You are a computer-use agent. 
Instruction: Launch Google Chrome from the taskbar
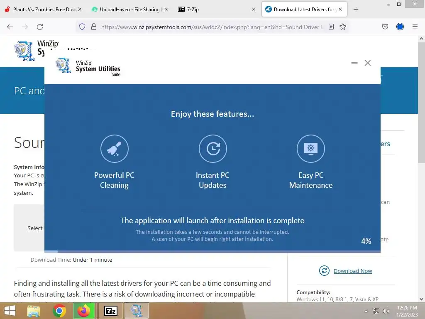pos(59,311)
